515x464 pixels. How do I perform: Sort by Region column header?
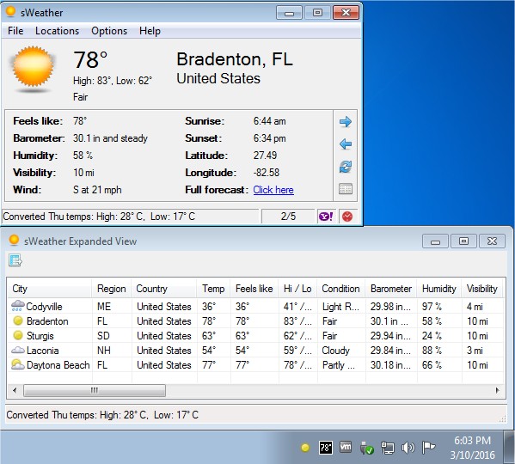(x=112, y=289)
